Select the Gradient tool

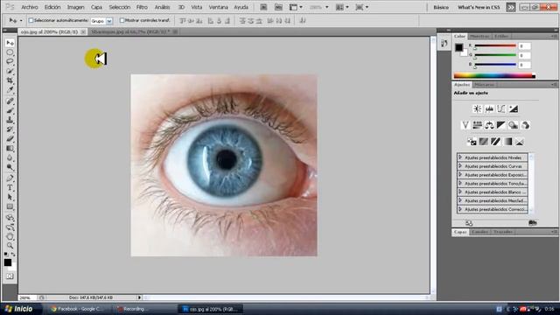tap(10, 148)
